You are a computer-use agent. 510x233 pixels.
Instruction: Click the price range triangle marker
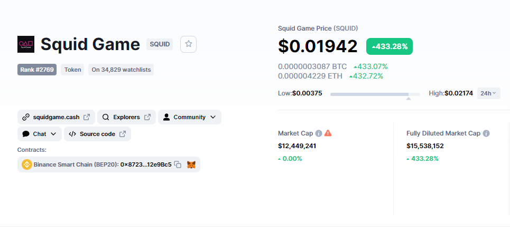[409, 99]
